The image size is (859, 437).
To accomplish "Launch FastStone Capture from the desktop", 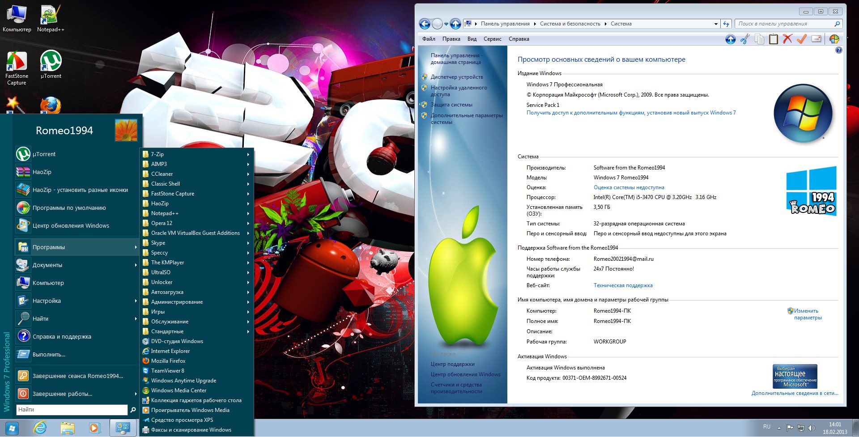I will [x=17, y=68].
